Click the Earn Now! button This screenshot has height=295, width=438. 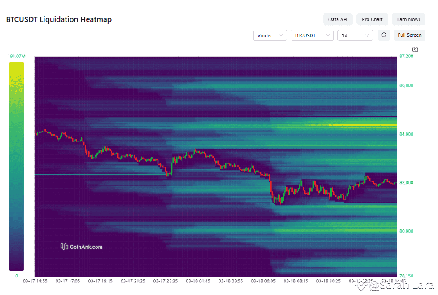tap(408, 19)
